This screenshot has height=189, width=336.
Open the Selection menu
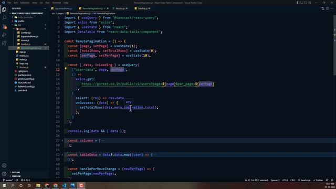(25, 3)
